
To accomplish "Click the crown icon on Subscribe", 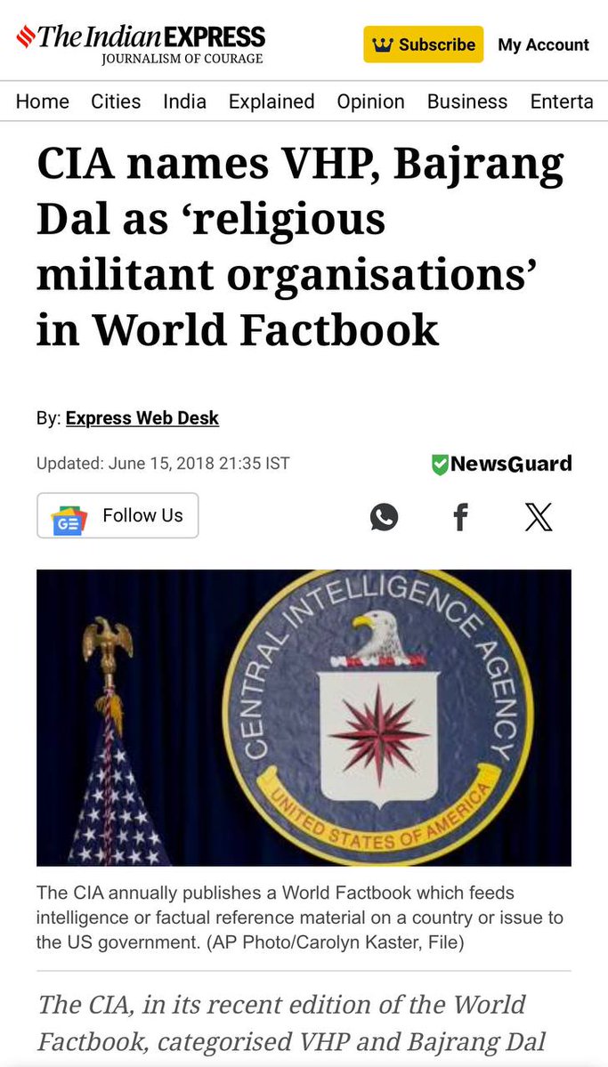I will 384,44.
